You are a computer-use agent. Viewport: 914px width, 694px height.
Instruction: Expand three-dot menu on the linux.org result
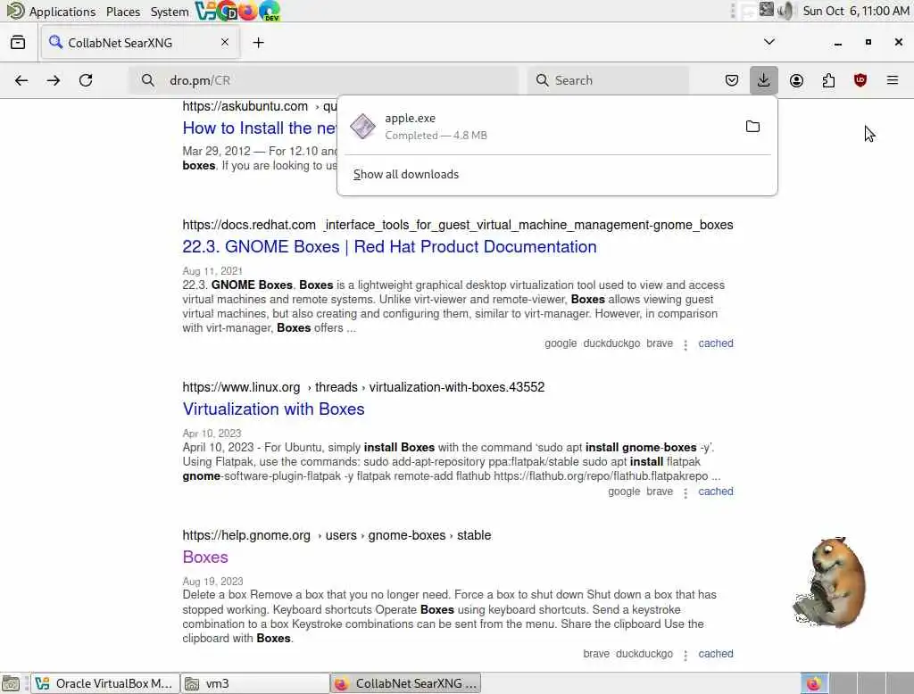pos(685,493)
